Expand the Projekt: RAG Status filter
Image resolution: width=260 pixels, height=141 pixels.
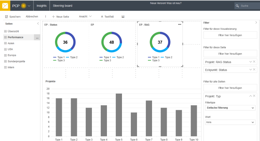pyautogui.click(x=250, y=61)
